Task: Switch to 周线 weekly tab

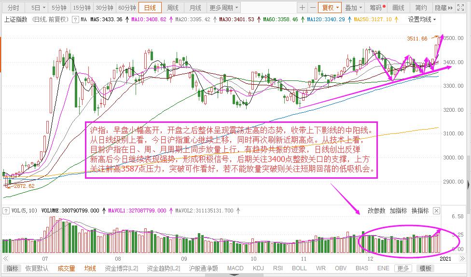Action: tap(172, 8)
